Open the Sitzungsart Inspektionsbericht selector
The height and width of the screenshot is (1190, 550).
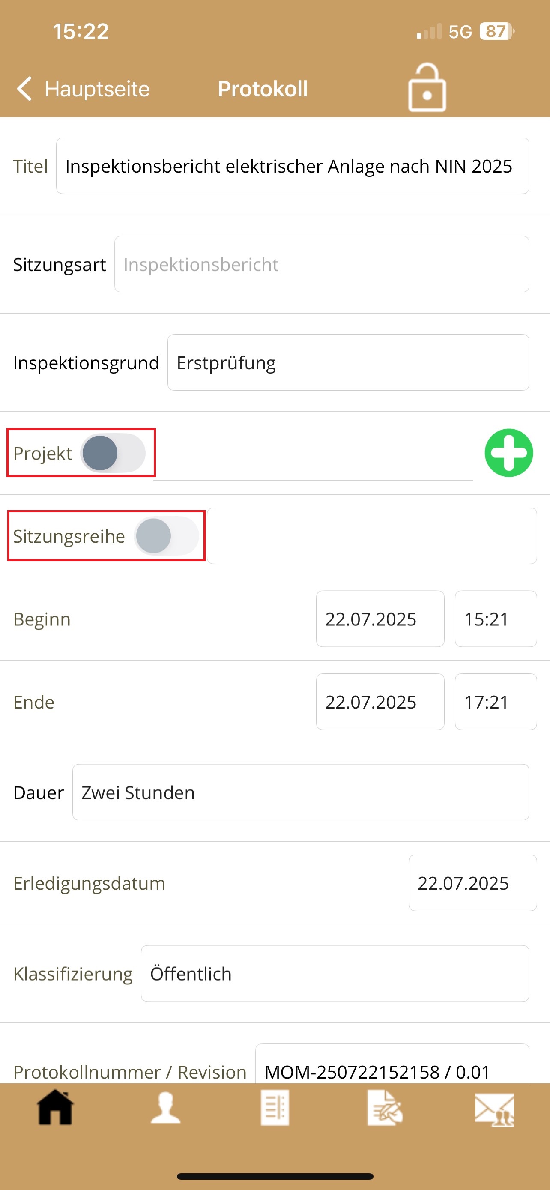[321, 264]
